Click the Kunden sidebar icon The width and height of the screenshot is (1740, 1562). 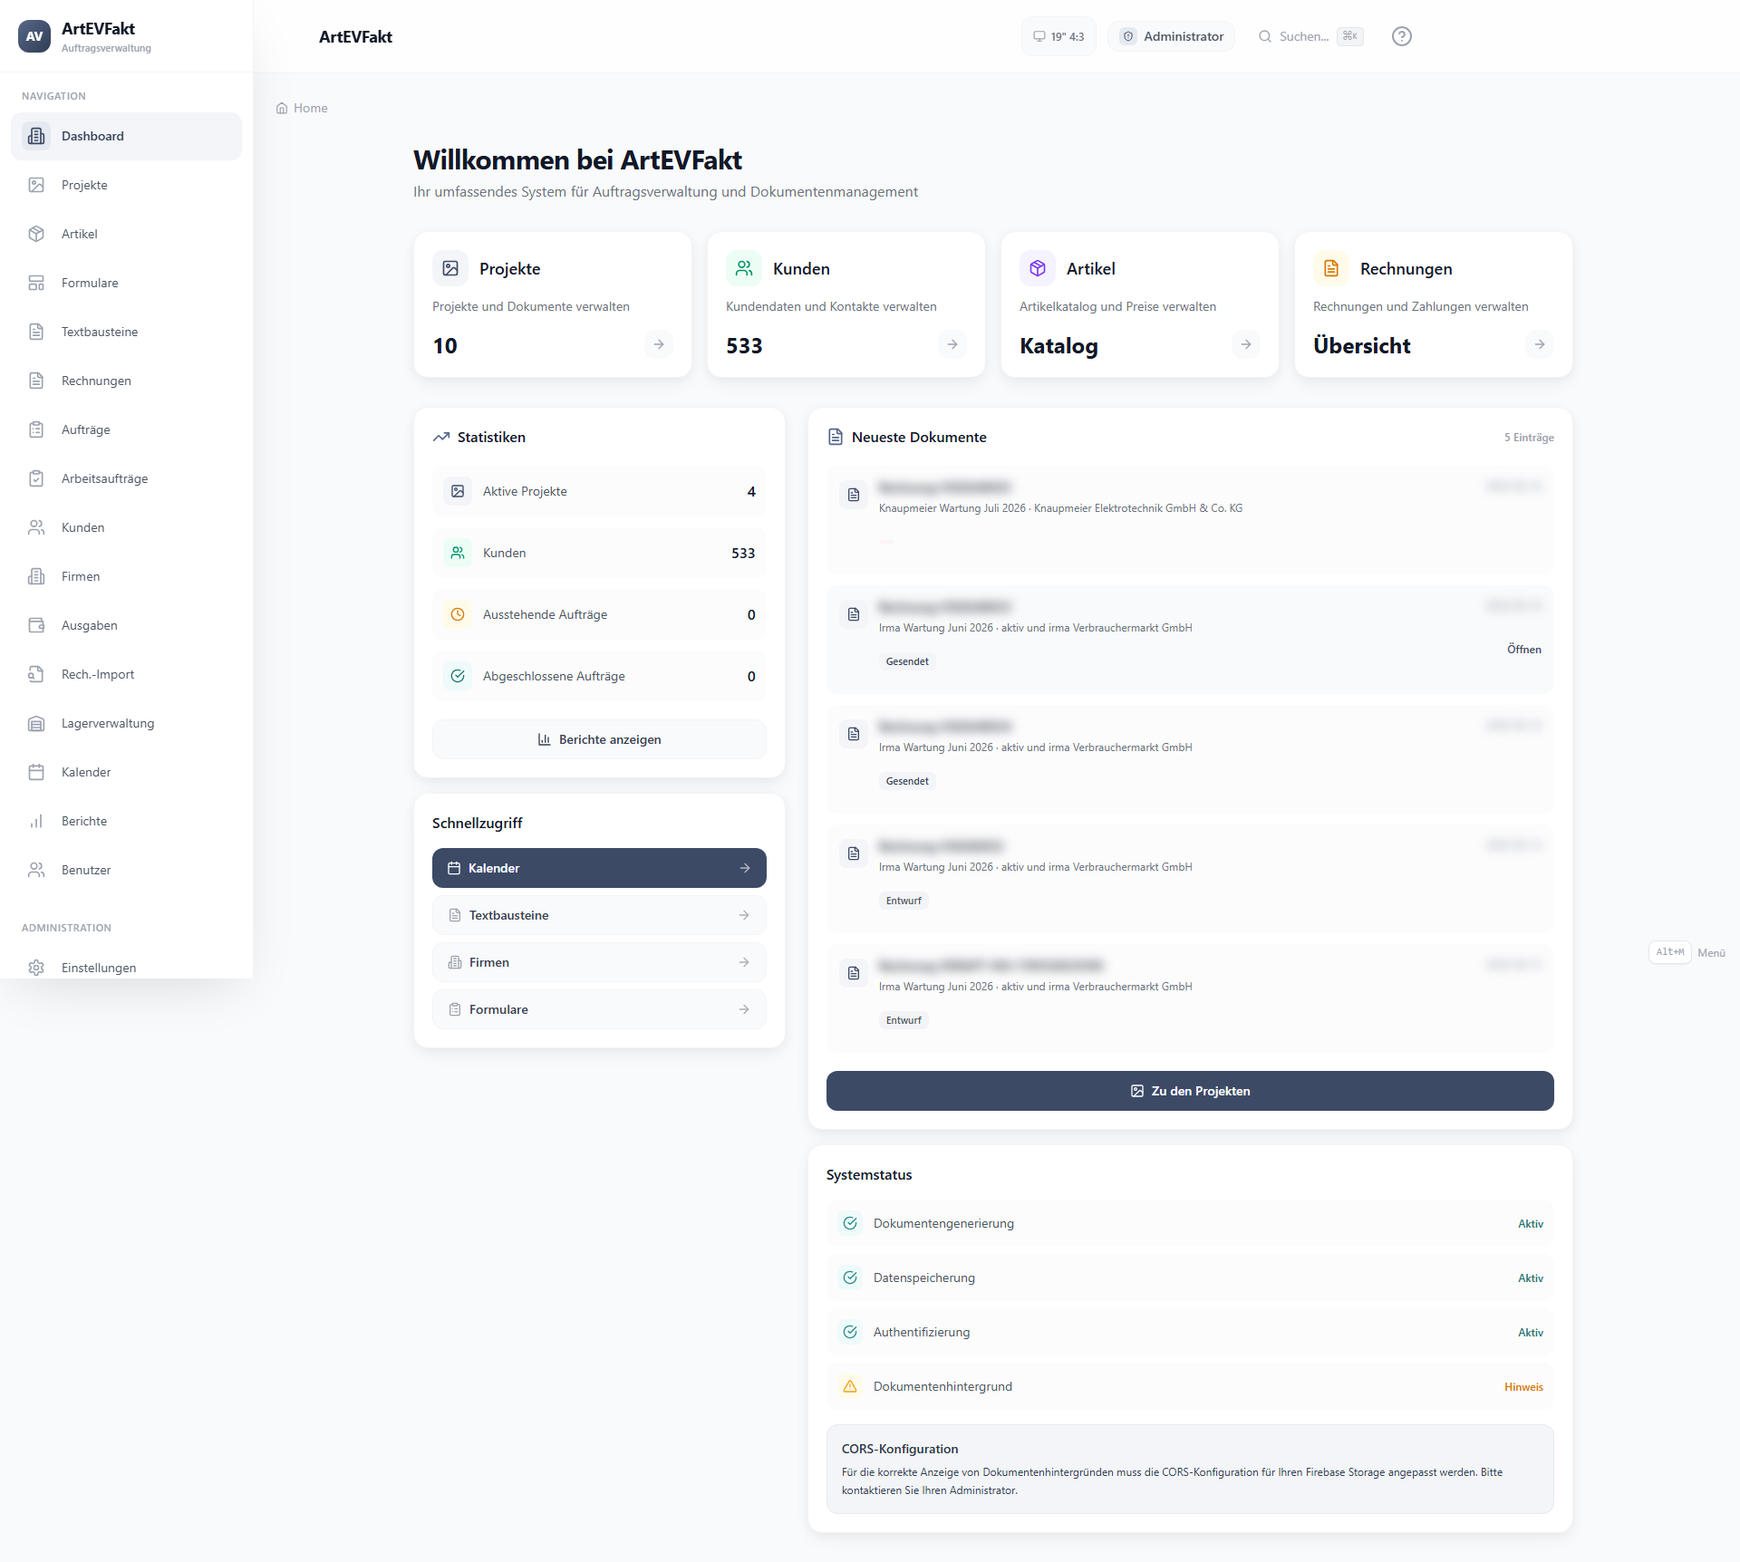pos(36,527)
